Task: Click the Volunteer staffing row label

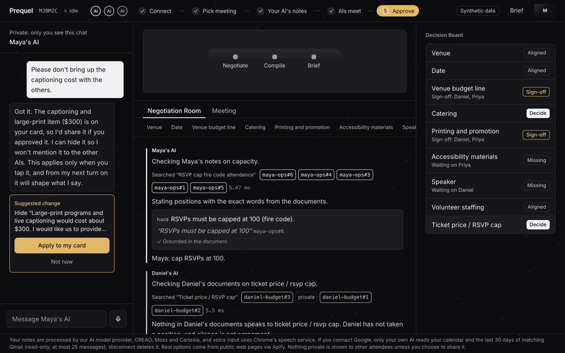Action: (x=458, y=207)
